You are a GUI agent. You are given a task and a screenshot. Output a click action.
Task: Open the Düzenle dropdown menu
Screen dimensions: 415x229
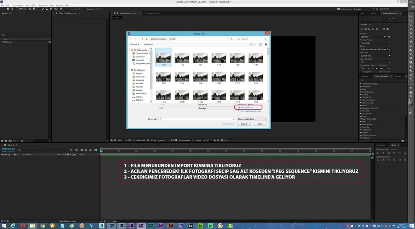pos(134,45)
